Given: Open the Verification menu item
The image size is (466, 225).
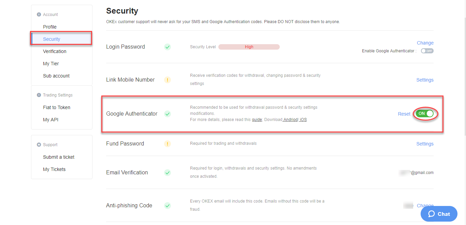Looking at the screenshot, I should click(x=55, y=51).
